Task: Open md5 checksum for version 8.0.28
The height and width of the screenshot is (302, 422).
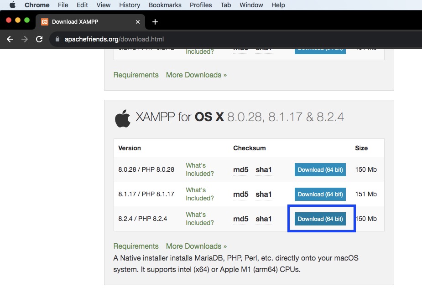Action: (x=240, y=170)
